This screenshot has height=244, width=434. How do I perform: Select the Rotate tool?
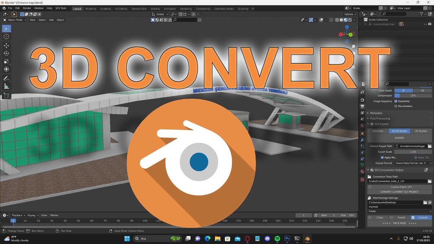pos(6,53)
